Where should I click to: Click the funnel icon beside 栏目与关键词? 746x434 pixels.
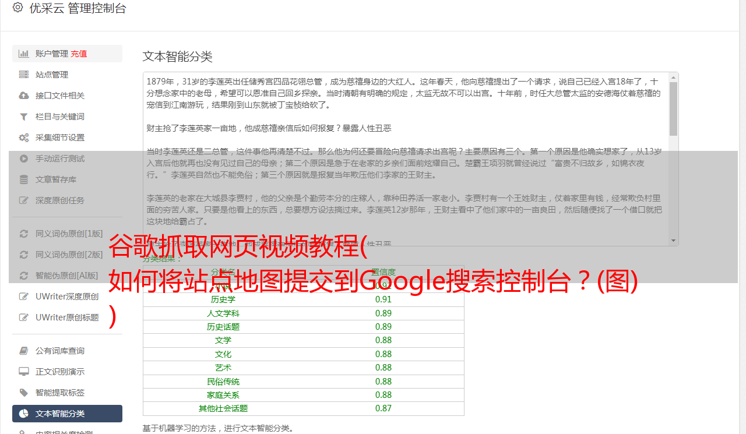(x=24, y=117)
